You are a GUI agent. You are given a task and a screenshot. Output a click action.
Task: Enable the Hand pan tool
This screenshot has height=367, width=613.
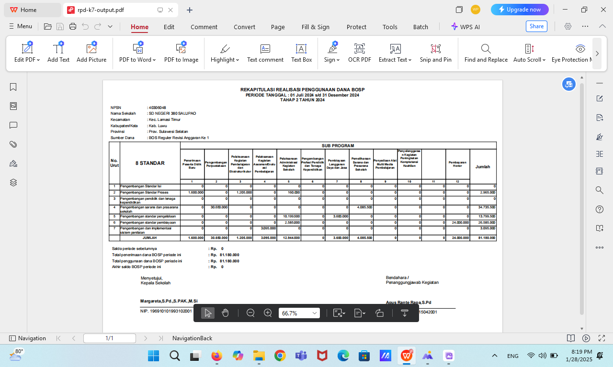[225, 313]
